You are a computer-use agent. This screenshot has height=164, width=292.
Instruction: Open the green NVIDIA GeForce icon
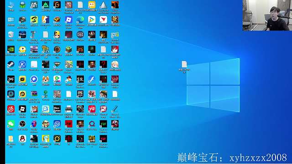(11, 50)
